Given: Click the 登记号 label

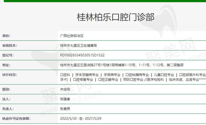Looking at the screenshot, I should point(8,55).
